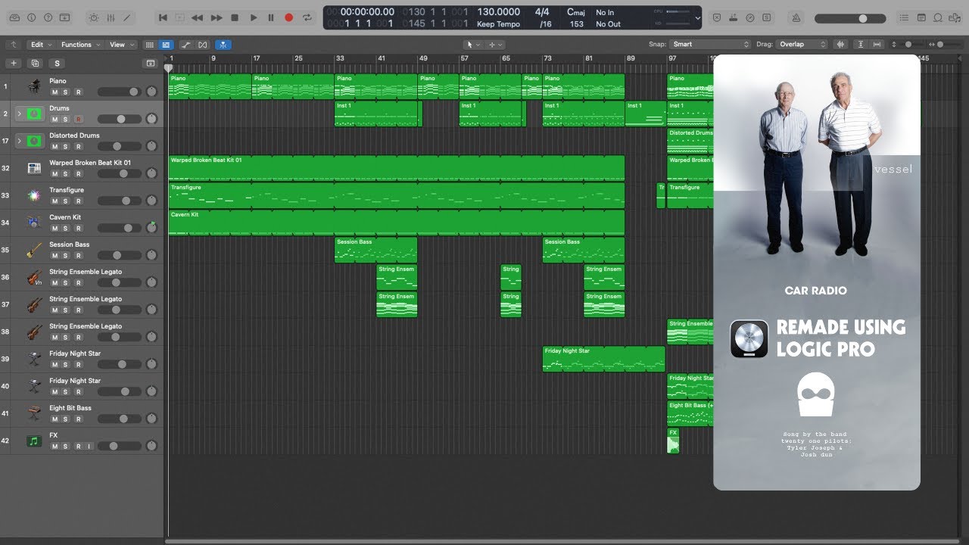This screenshot has width=969, height=545.
Task: Click the Fast Forward button
Action: click(216, 17)
